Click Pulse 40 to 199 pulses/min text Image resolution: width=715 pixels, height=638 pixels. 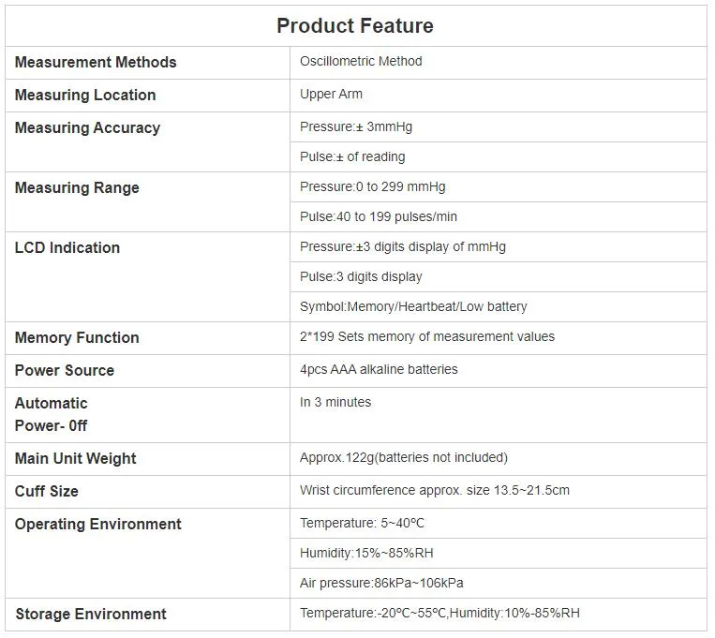pos(378,216)
